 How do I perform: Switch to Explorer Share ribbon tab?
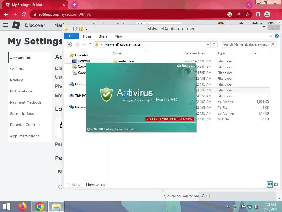click(x=103, y=36)
